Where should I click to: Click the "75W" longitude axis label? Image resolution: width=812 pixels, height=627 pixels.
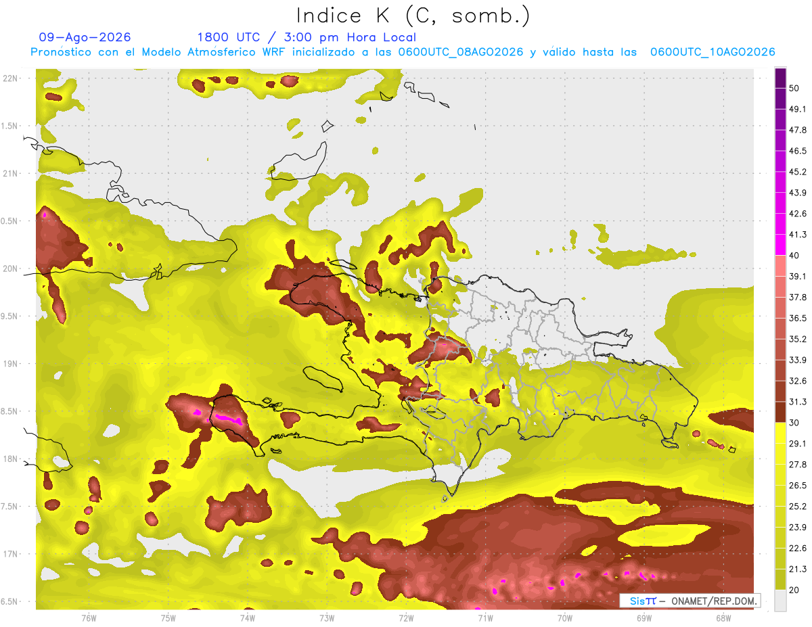coord(168,618)
